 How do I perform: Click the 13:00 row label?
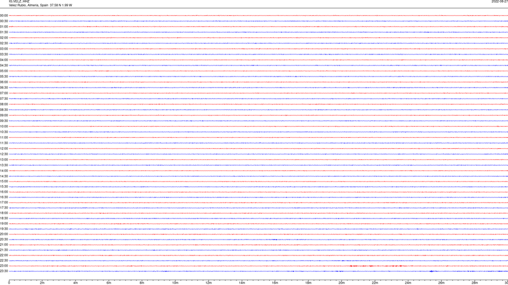coord(4,159)
